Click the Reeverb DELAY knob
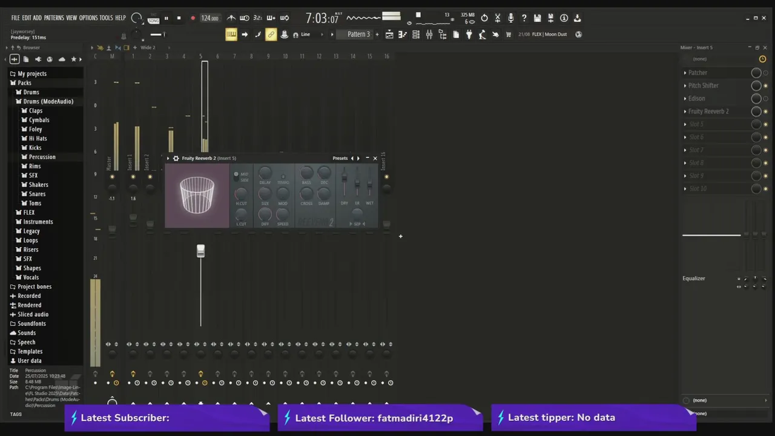Image resolution: width=775 pixels, height=436 pixels. (265, 174)
